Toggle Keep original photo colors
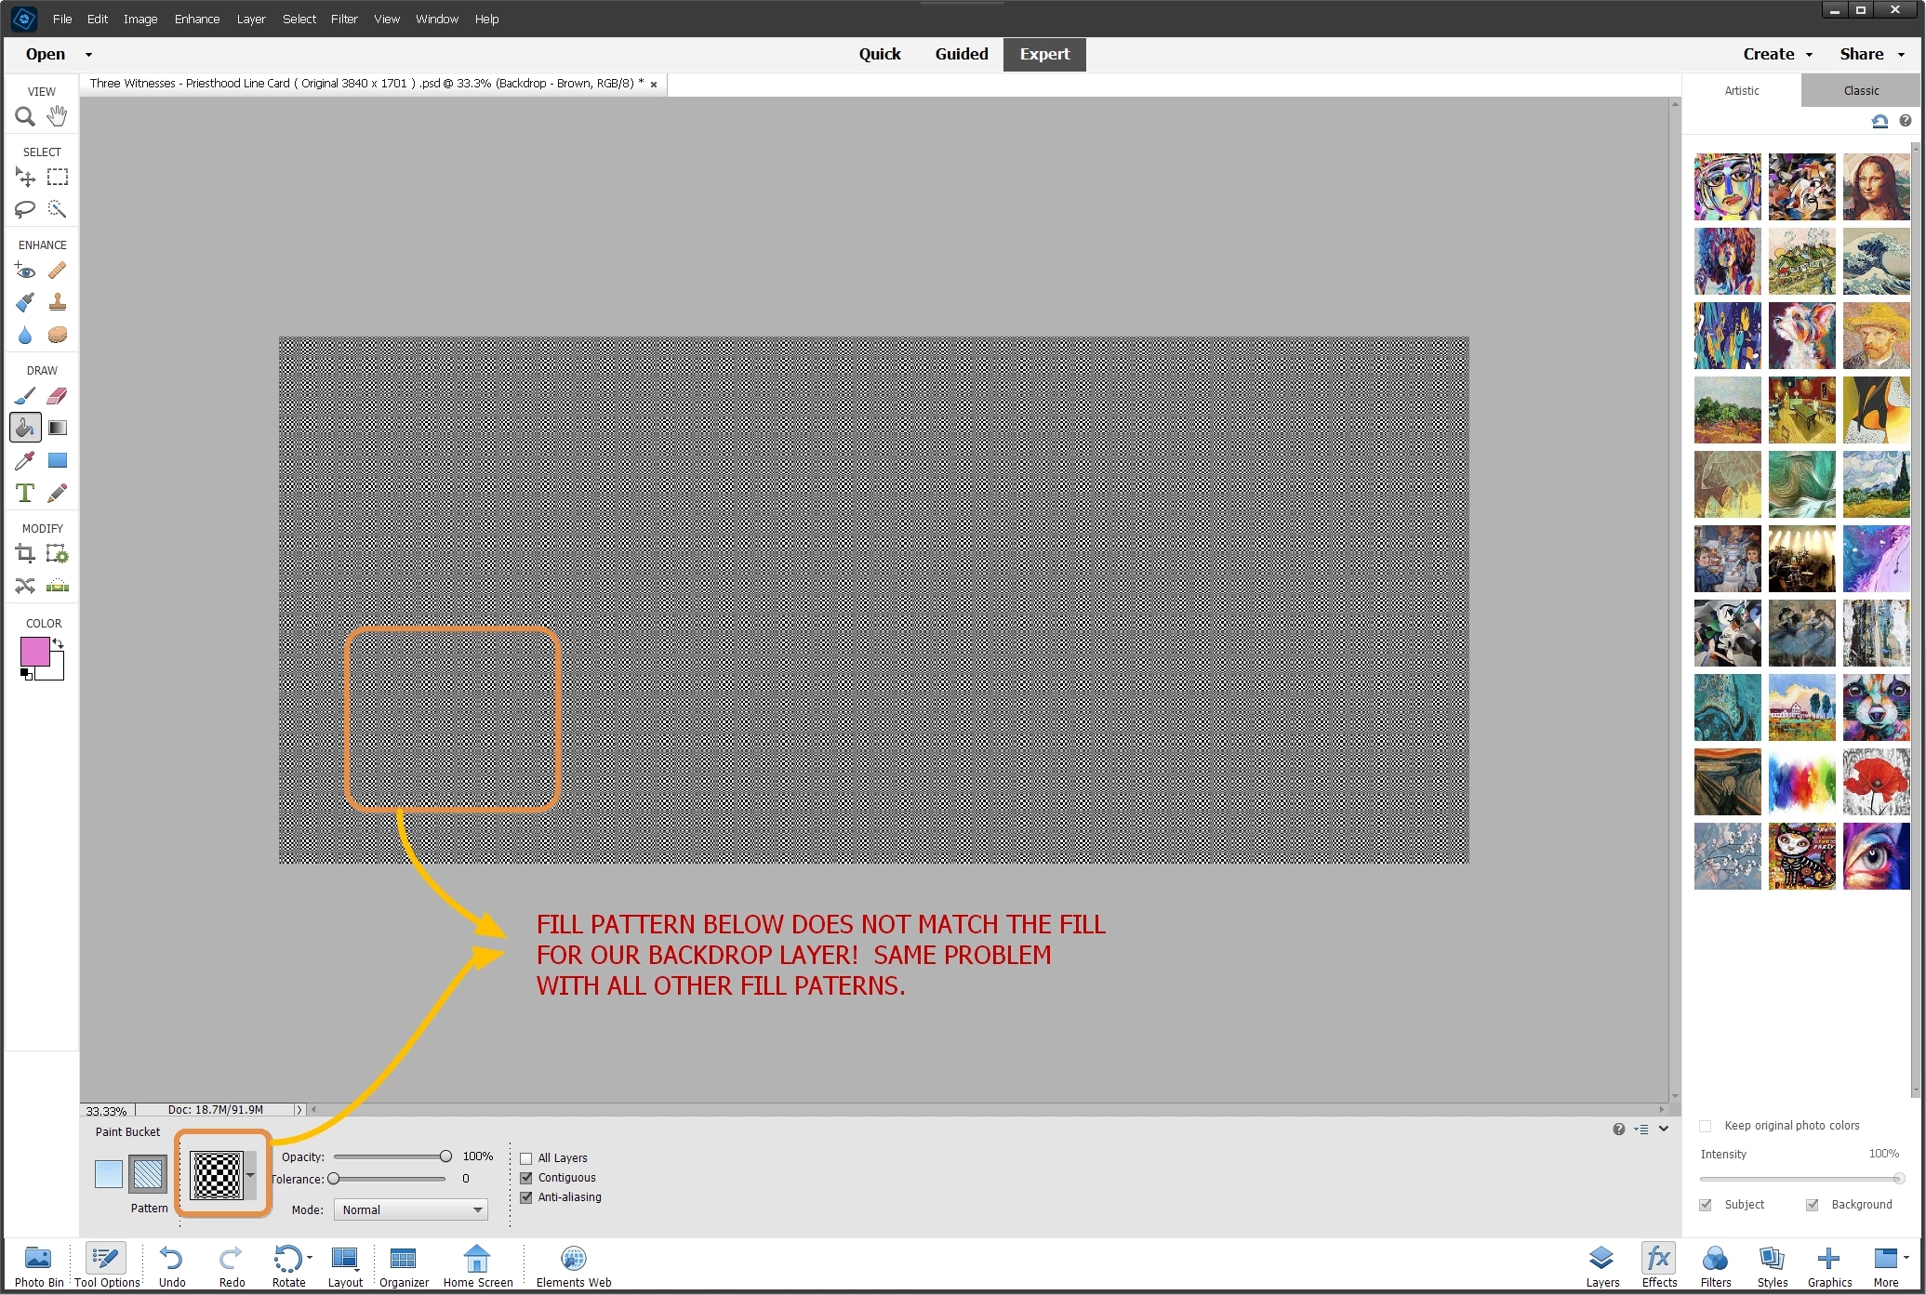The width and height of the screenshot is (1926, 1295). tap(1706, 1126)
